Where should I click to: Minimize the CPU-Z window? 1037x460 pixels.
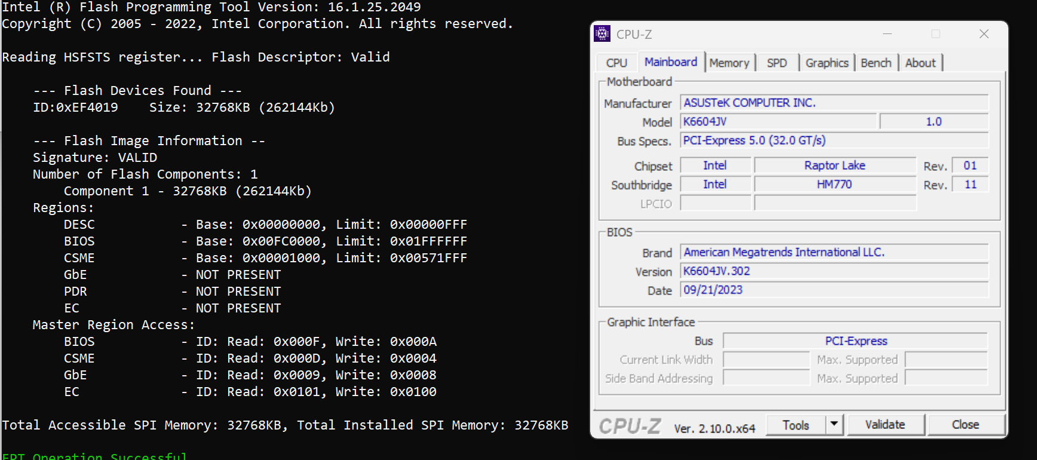[888, 34]
